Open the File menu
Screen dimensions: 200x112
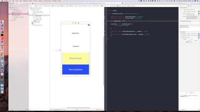[10, 1]
